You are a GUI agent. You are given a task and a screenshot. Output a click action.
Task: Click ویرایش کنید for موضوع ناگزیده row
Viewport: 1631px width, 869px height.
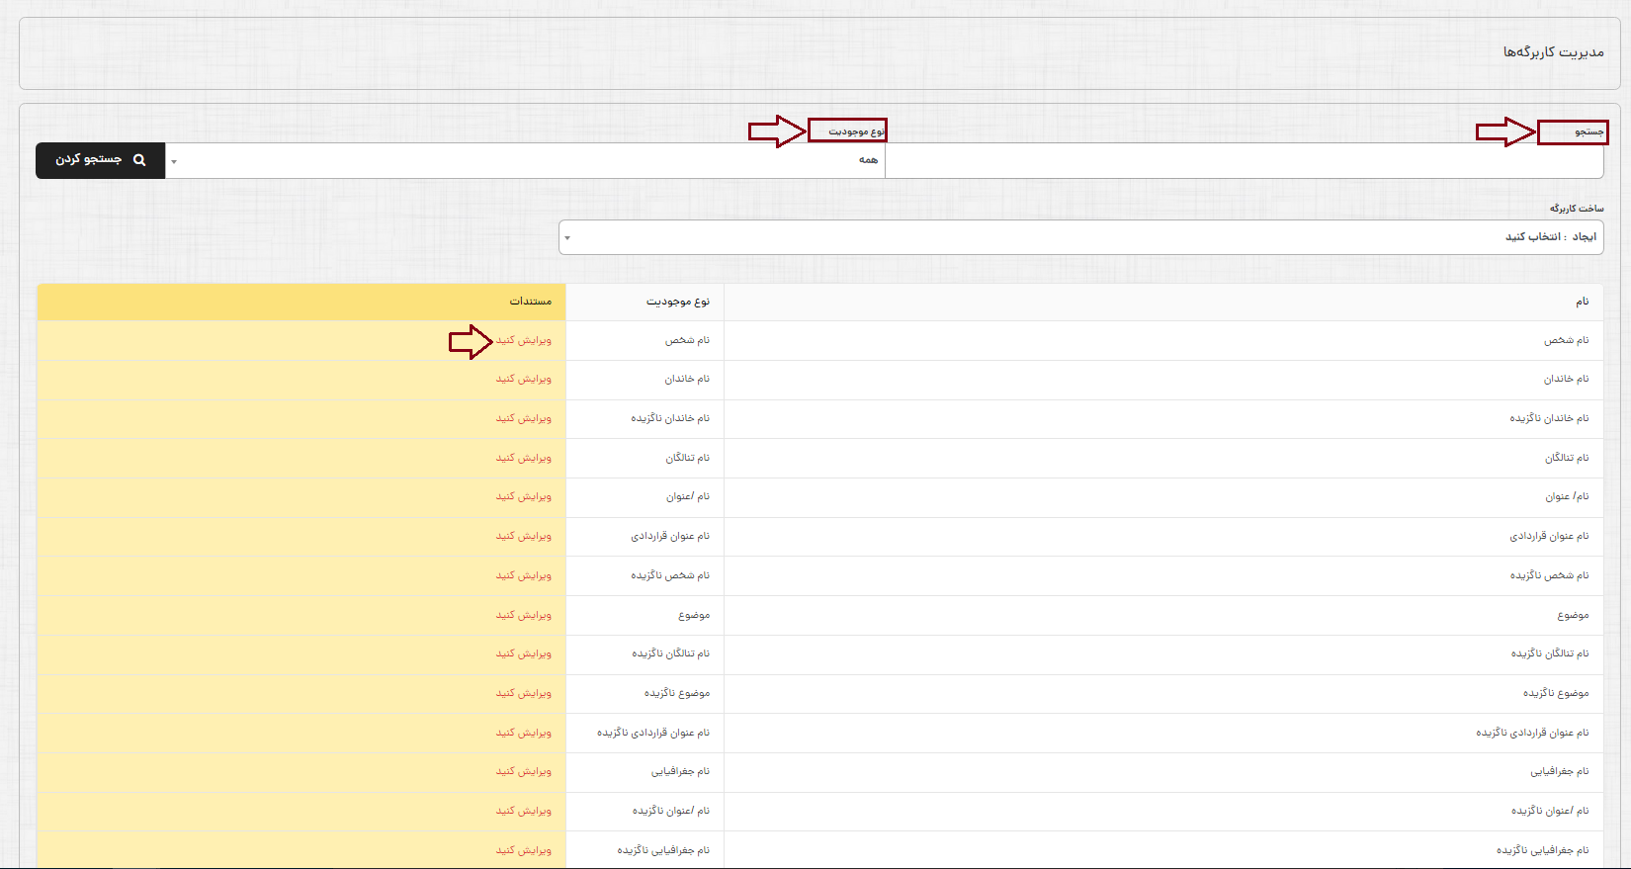pyautogui.click(x=524, y=694)
